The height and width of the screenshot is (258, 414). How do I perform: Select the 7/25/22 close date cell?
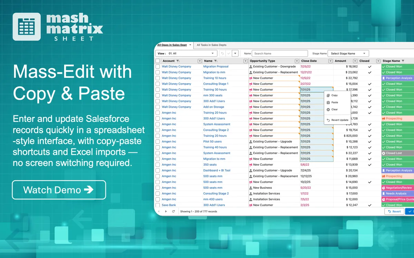pyautogui.click(x=317, y=66)
